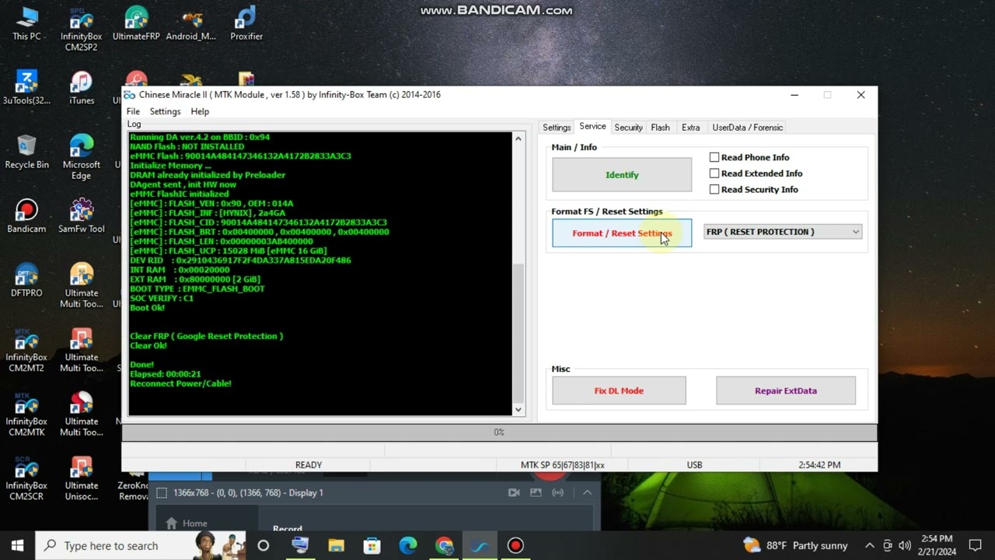Select the Service tab
995x560 pixels.
pyautogui.click(x=592, y=127)
